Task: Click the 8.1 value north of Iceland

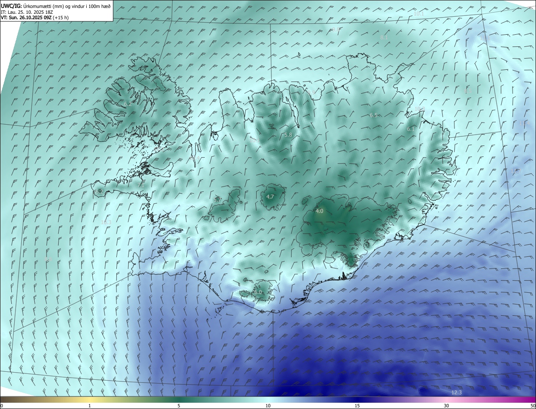Action: click(x=384, y=38)
